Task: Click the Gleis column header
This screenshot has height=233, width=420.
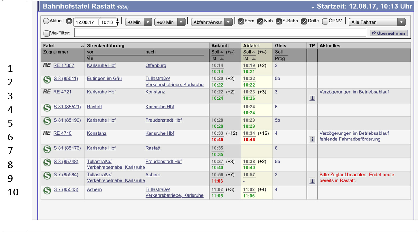Action: pyautogui.click(x=280, y=46)
